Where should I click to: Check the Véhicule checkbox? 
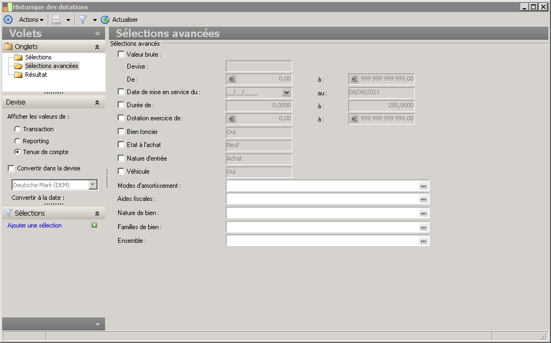pos(121,171)
